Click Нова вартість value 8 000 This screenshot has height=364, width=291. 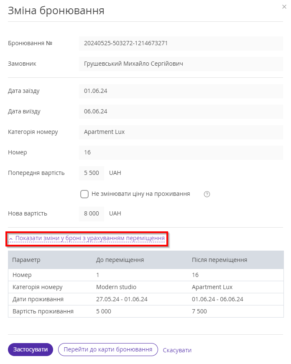(92, 213)
